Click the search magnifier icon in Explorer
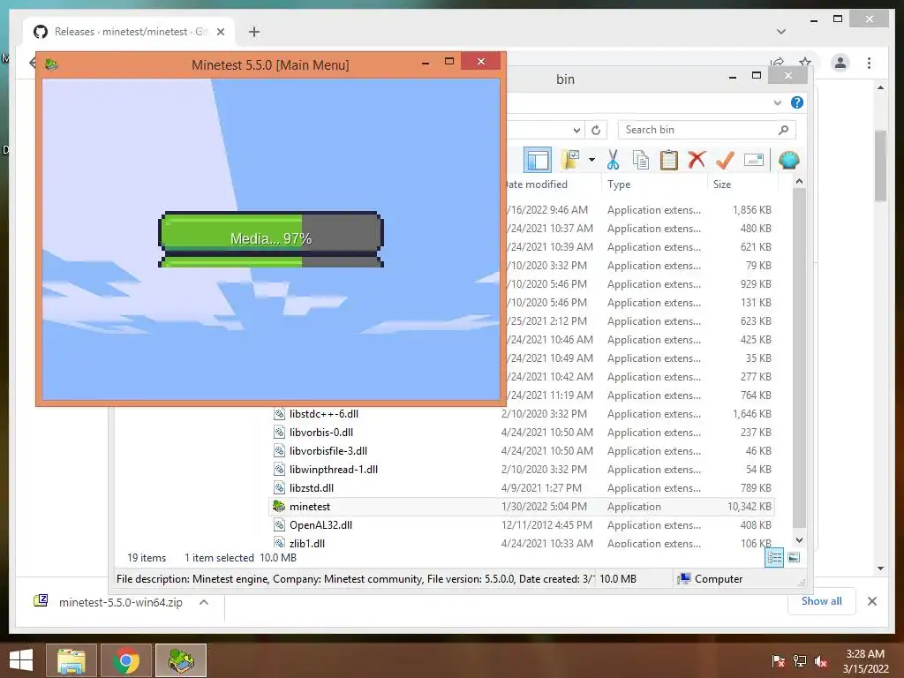Screen dimensions: 904x678 [x=783, y=130]
